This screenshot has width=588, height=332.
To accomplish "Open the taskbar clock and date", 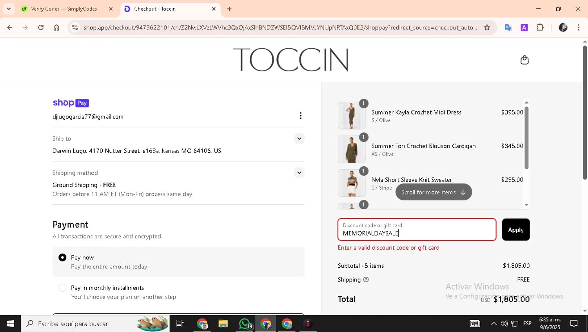I will point(550,324).
